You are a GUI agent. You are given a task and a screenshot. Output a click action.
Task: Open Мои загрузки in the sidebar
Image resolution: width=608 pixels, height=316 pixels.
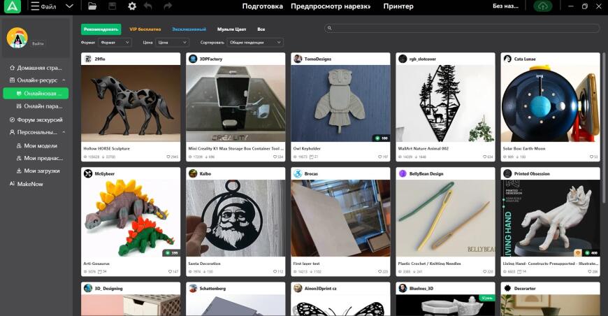tap(38, 171)
